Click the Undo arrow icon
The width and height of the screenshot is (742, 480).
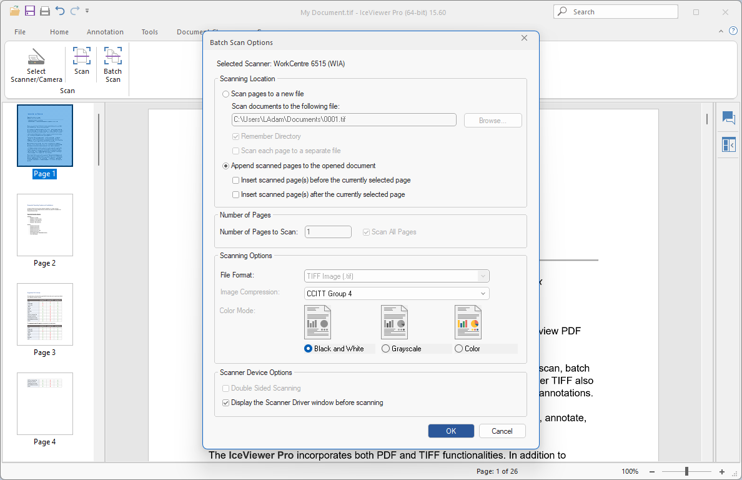point(59,11)
